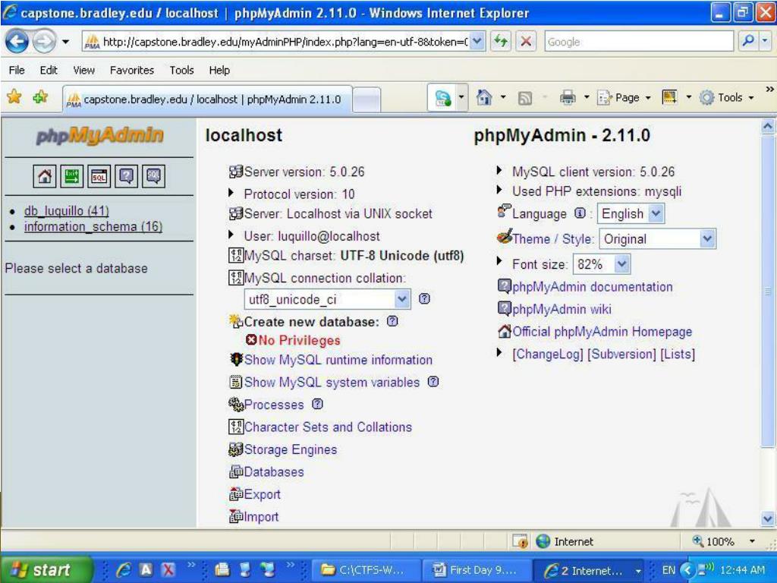Open SQL documentation icon in sidebar
This screenshot has height=583, width=777.
tap(153, 176)
